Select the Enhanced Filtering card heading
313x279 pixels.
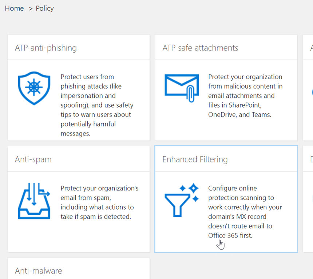click(195, 159)
